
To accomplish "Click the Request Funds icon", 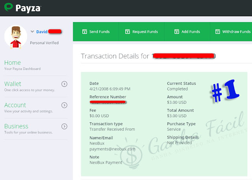I will (128, 32).
